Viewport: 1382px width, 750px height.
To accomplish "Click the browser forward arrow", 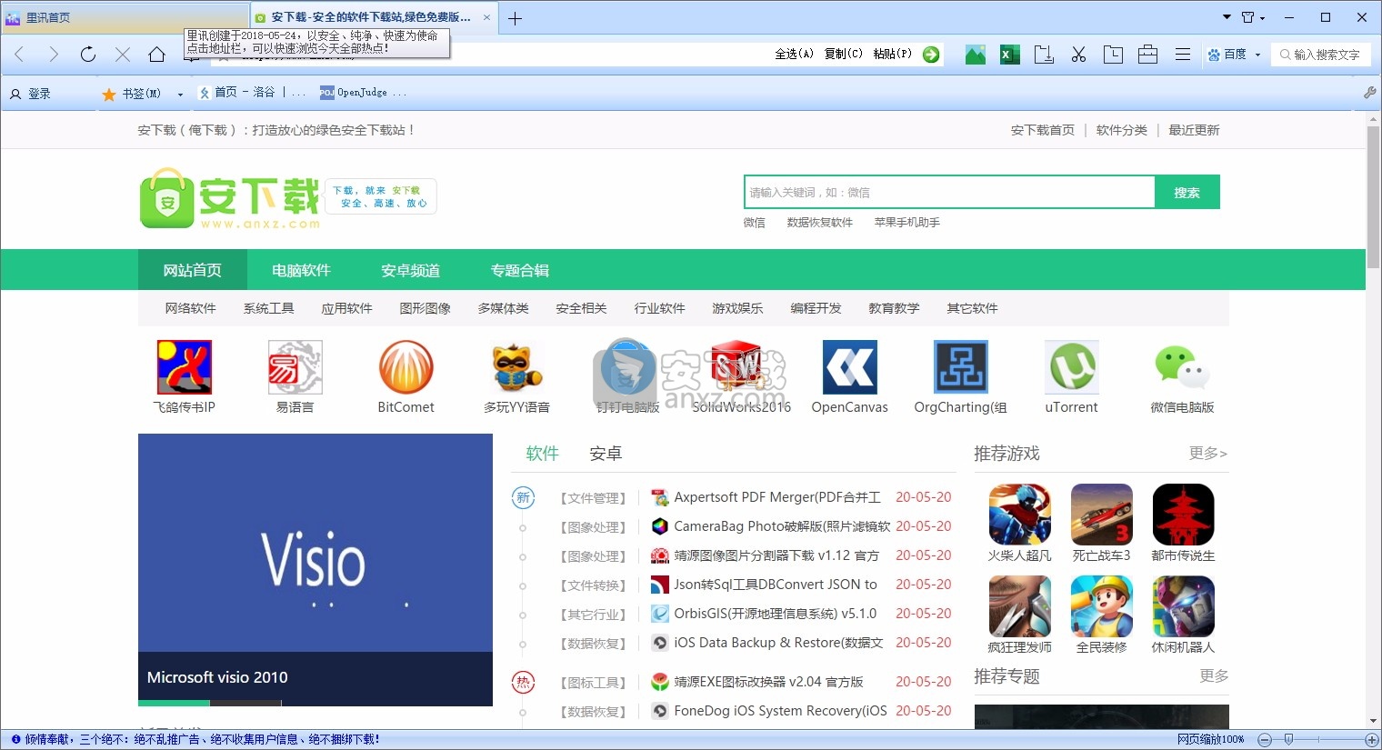I will click(54, 55).
